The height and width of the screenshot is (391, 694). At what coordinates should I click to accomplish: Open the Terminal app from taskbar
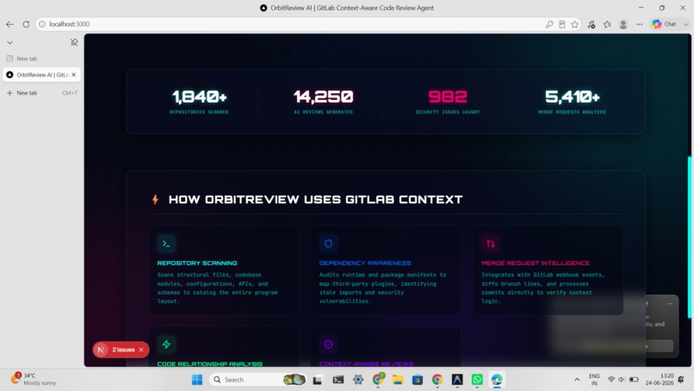point(338,380)
